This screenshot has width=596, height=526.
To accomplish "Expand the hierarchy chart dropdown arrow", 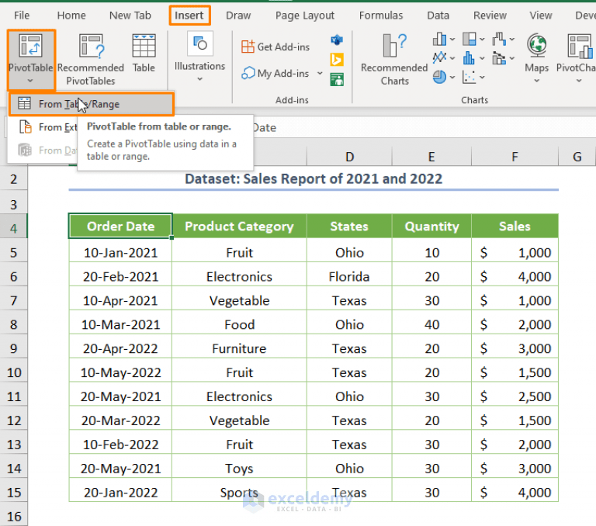I will [482, 39].
